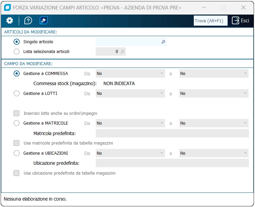Tick Inserisci lotto anche su ordini\impegni checkbox
255x207 pixels.
17,113
